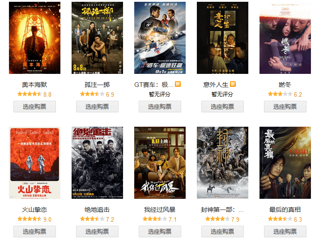
Task: Click 选座购票 button under 奥本海默
Action: (x=34, y=107)
